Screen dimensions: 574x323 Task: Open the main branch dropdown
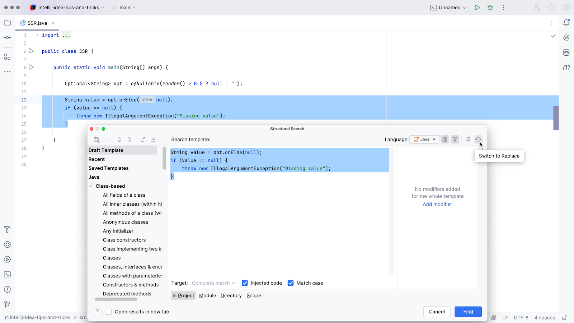pyautogui.click(x=124, y=8)
